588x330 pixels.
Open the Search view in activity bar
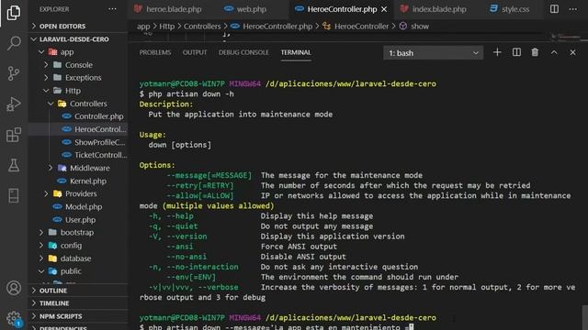[14, 43]
